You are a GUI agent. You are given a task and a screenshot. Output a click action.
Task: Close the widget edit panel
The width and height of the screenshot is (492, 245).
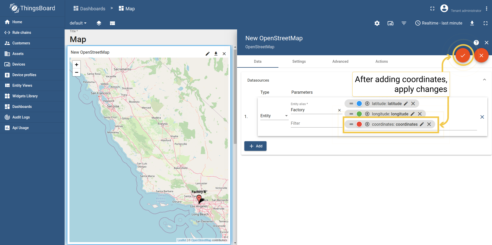[487, 43]
